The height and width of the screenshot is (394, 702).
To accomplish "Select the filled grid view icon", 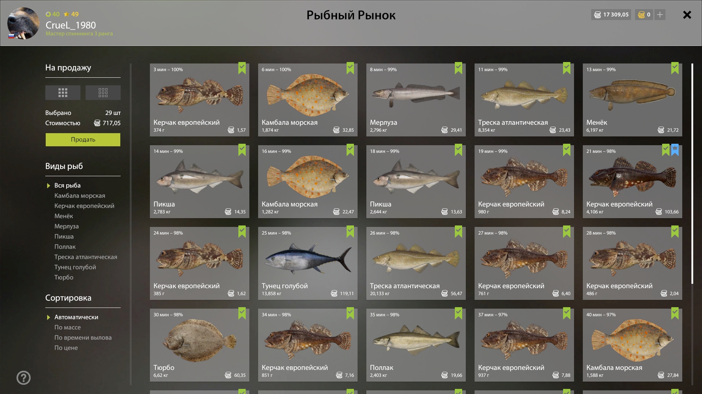I will pyautogui.click(x=63, y=93).
